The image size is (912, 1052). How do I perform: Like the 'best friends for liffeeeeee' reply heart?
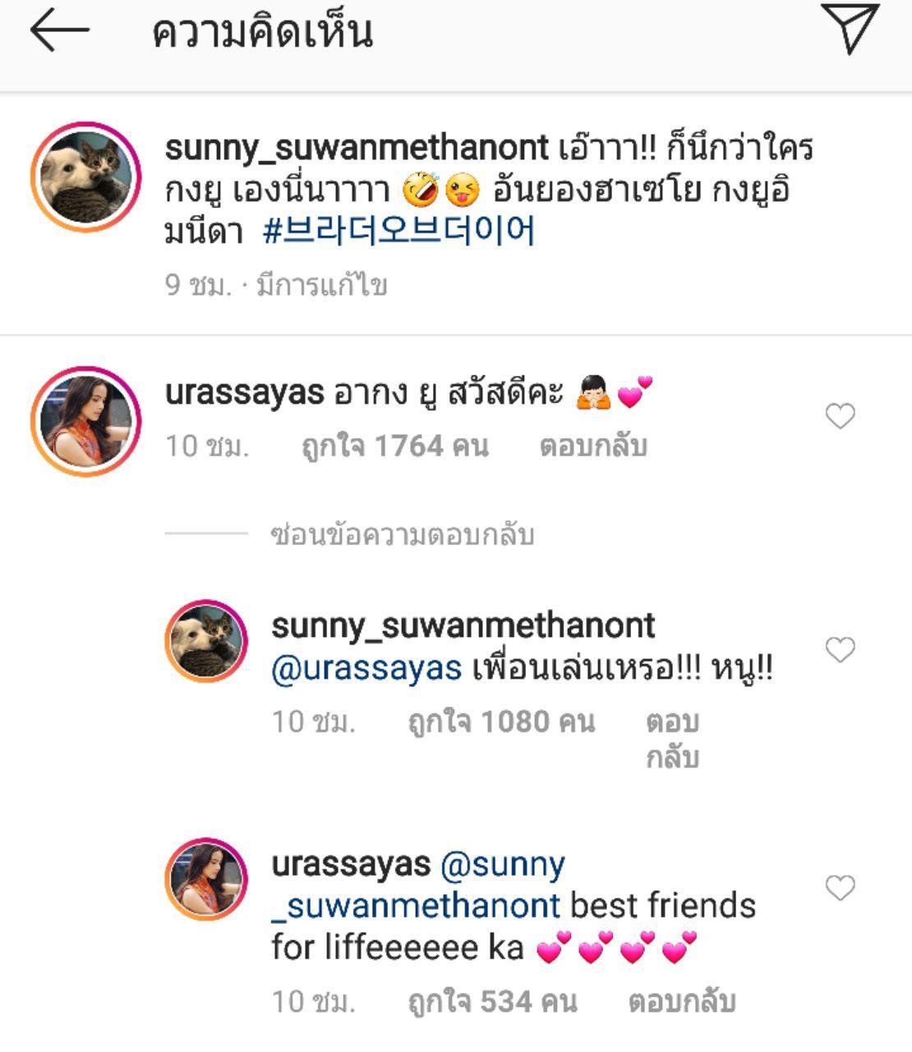click(x=840, y=888)
